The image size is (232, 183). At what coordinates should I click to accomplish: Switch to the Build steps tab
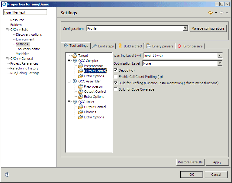point(103,46)
